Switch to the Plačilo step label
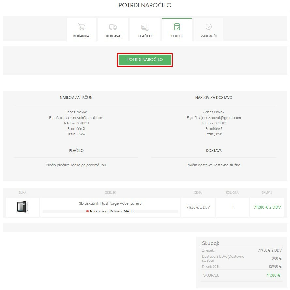The width and height of the screenshot is (290, 290). click(145, 36)
